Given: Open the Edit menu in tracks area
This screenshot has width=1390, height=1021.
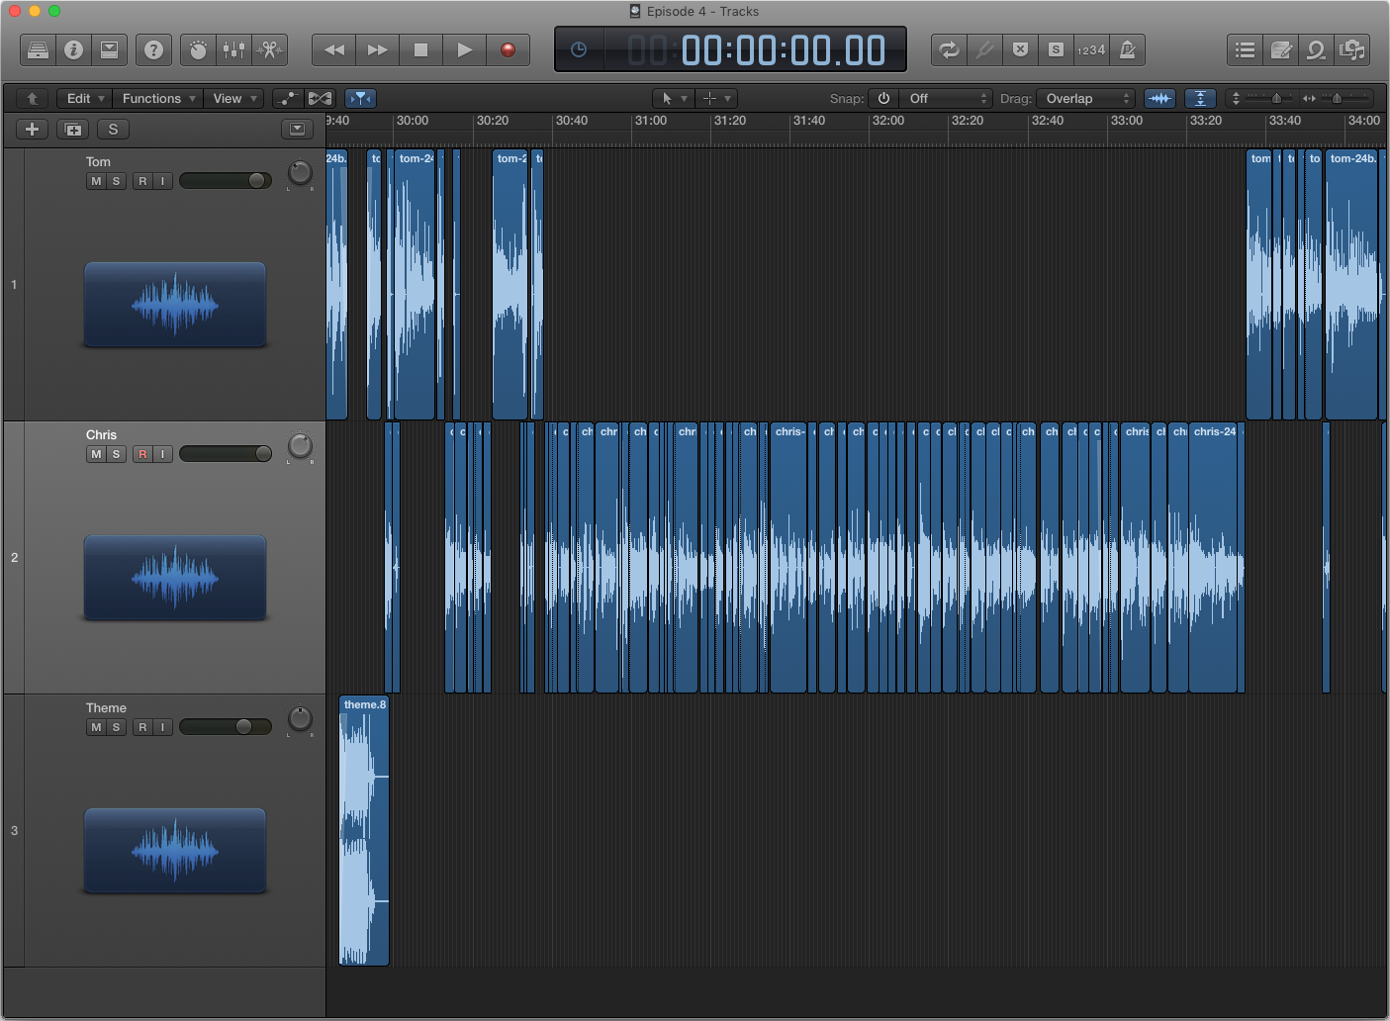Looking at the screenshot, I should pos(85,98).
